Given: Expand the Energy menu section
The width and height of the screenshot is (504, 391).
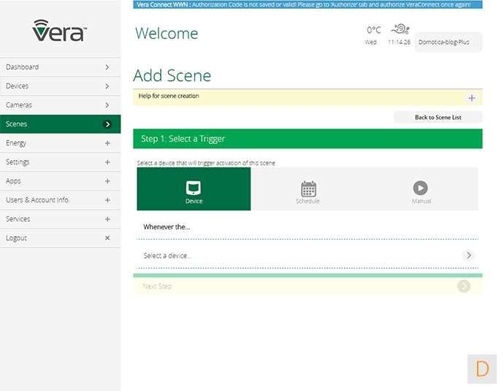Looking at the screenshot, I should point(107,143).
